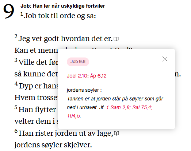Click the line beginning 'Hvem trosser'
Image resolution: width=191 pixels, height=151 pixels.
36,98
